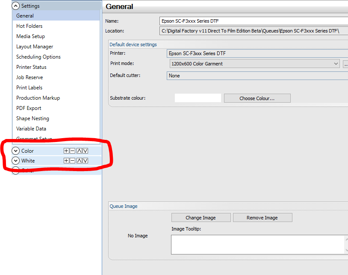Click the Printer field

point(257,53)
